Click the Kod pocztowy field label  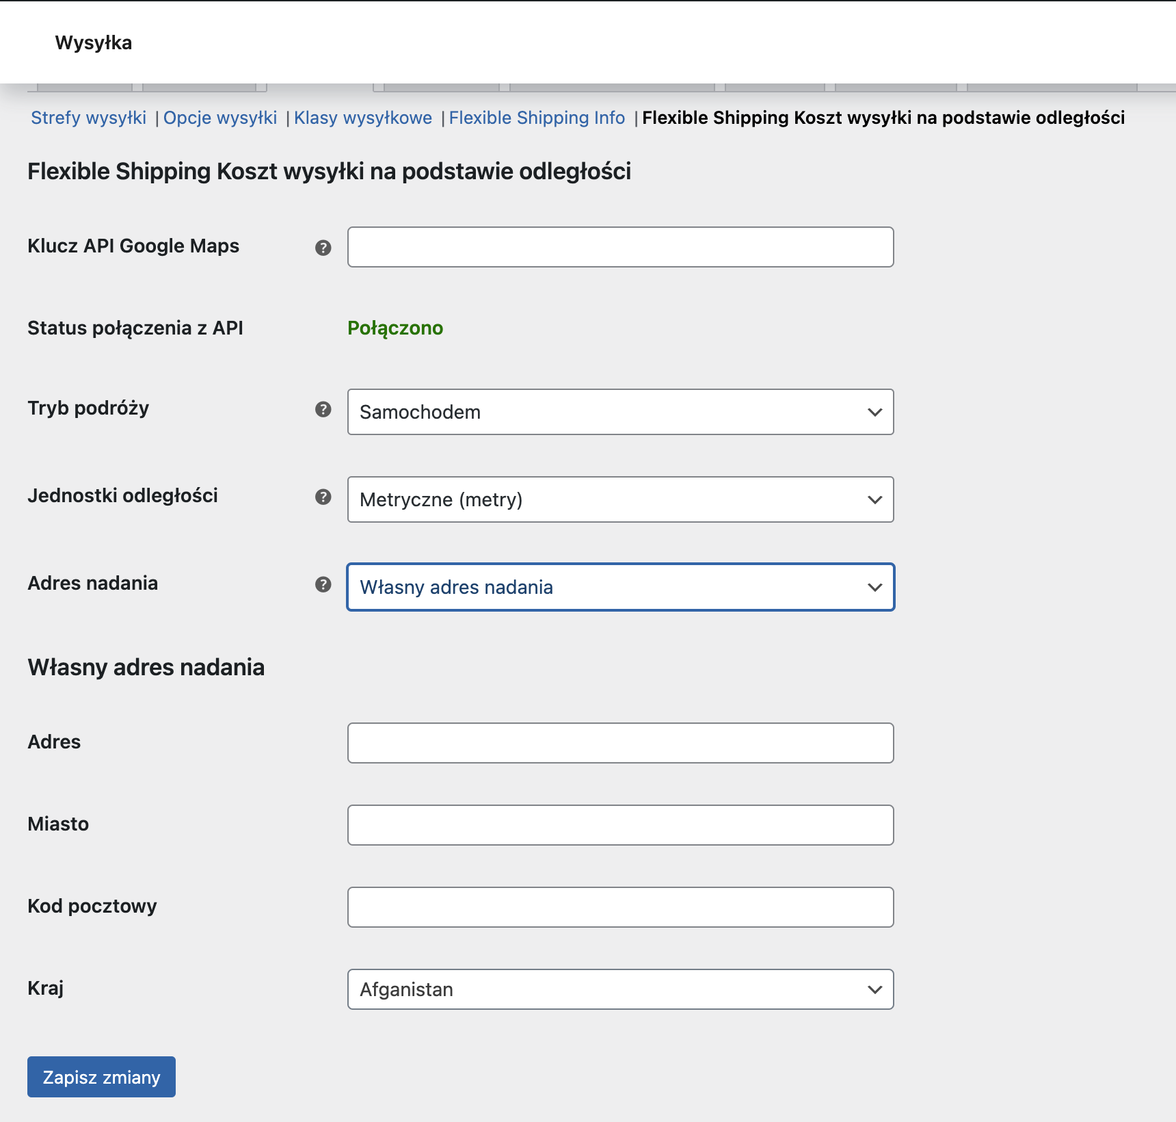click(x=92, y=906)
